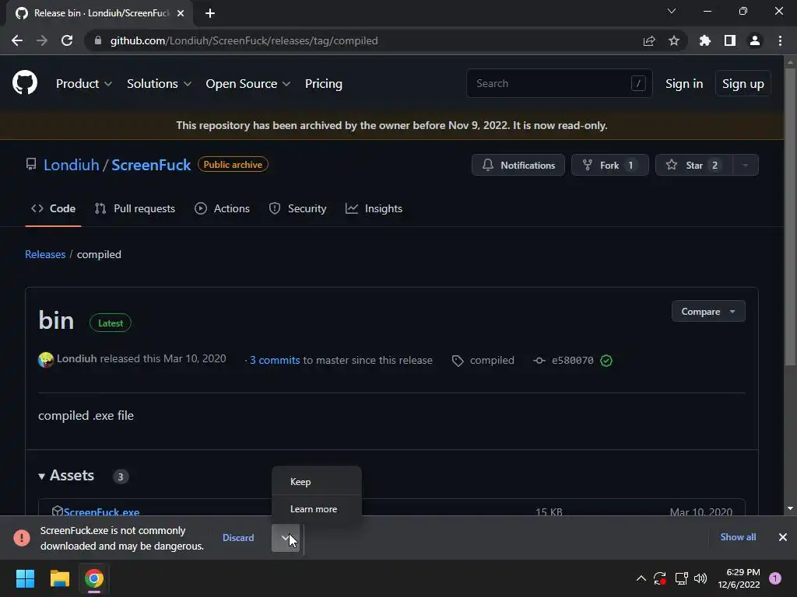
Task: Click the network tray icon
Action: (681, 578)
